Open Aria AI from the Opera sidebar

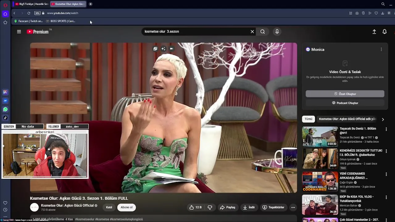click(5, 92)
